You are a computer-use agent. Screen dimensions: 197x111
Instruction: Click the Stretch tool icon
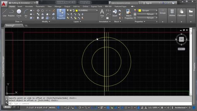[38, 18]
